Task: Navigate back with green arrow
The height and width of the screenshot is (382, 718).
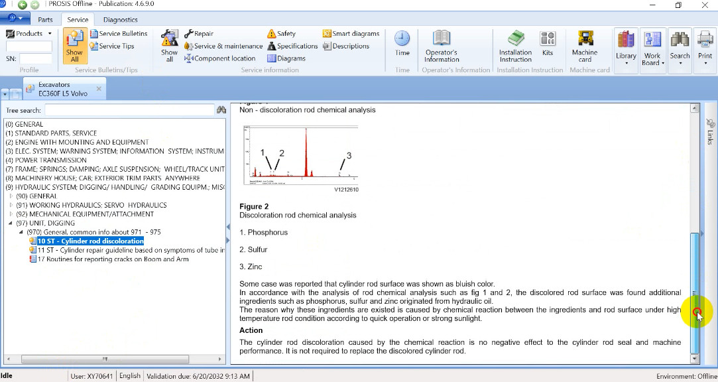Action: (x=22, y=5)
